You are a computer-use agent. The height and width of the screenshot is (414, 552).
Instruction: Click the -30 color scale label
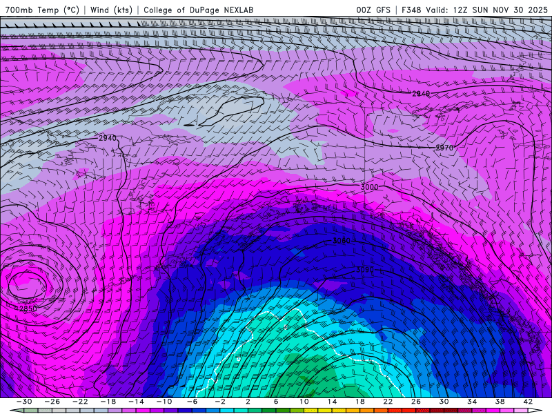point(24,402)
